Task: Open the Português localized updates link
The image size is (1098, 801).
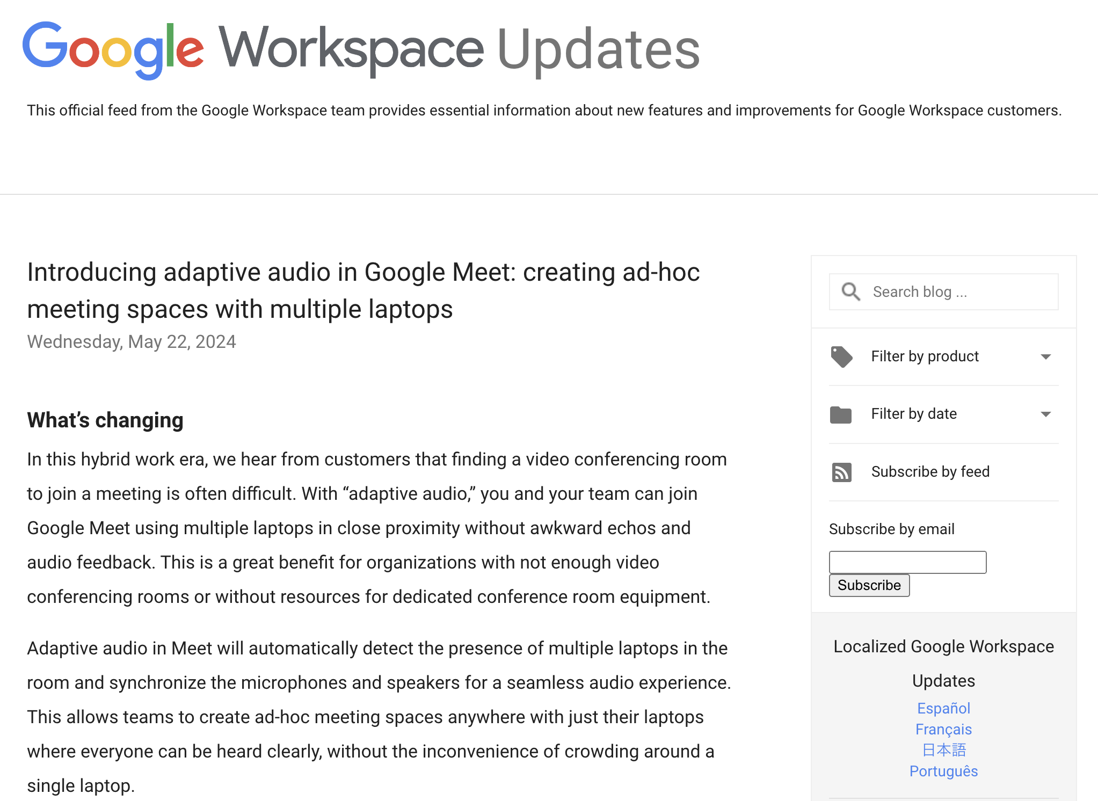Action: point(943,771)
